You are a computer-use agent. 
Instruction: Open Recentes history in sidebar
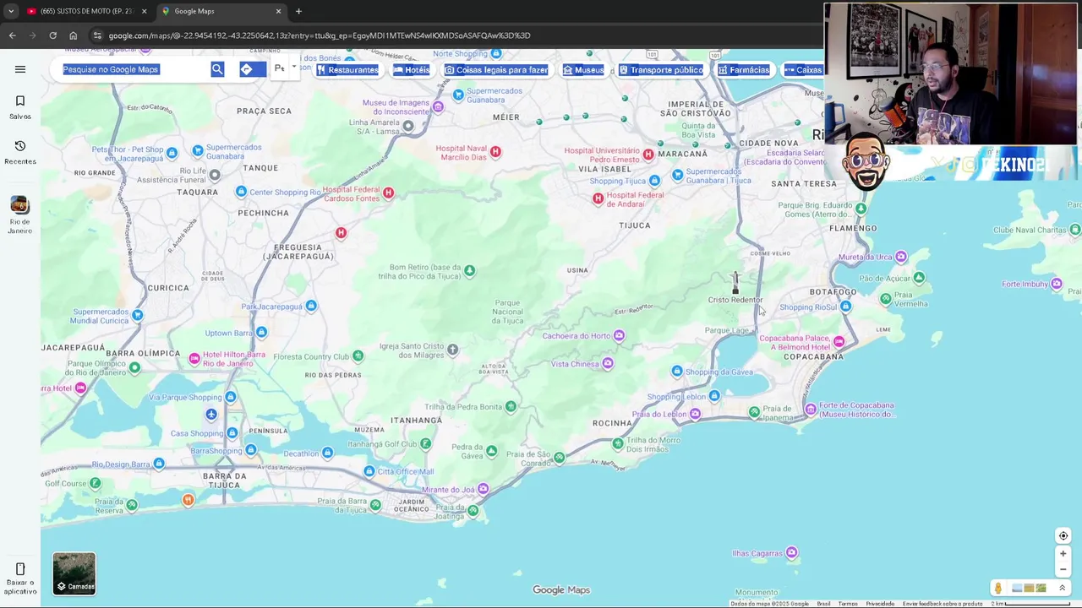[x=20, y=152]
